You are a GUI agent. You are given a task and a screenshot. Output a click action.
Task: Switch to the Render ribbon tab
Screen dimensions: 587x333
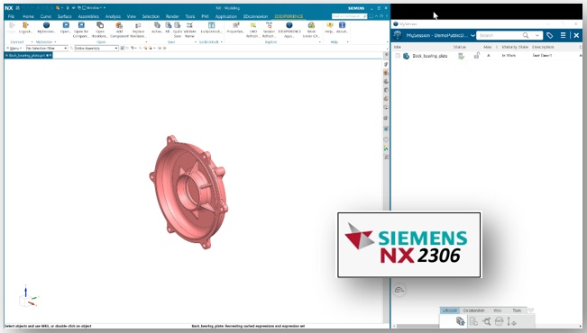172,16
